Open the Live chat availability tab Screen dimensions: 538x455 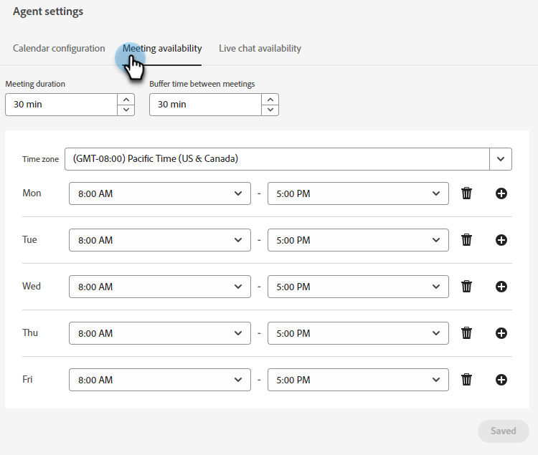260,49
